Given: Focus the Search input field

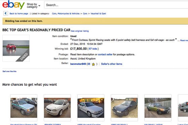Looking at the screenshot, I should 116,5.
